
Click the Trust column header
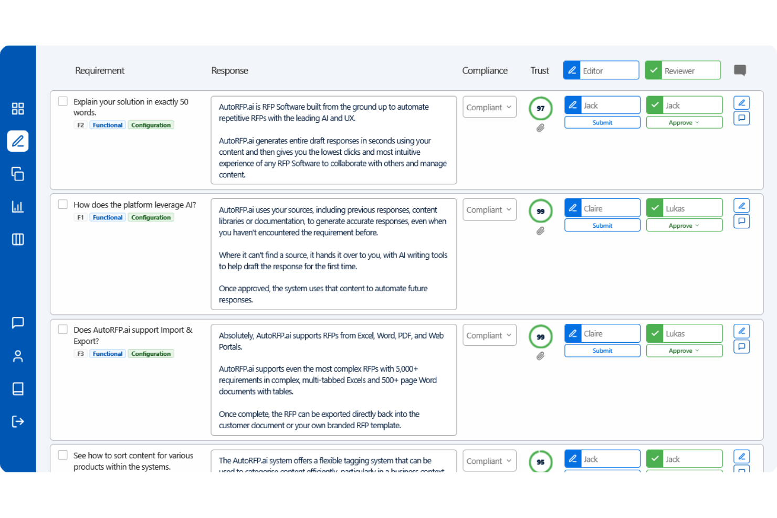tap(540, 71)
